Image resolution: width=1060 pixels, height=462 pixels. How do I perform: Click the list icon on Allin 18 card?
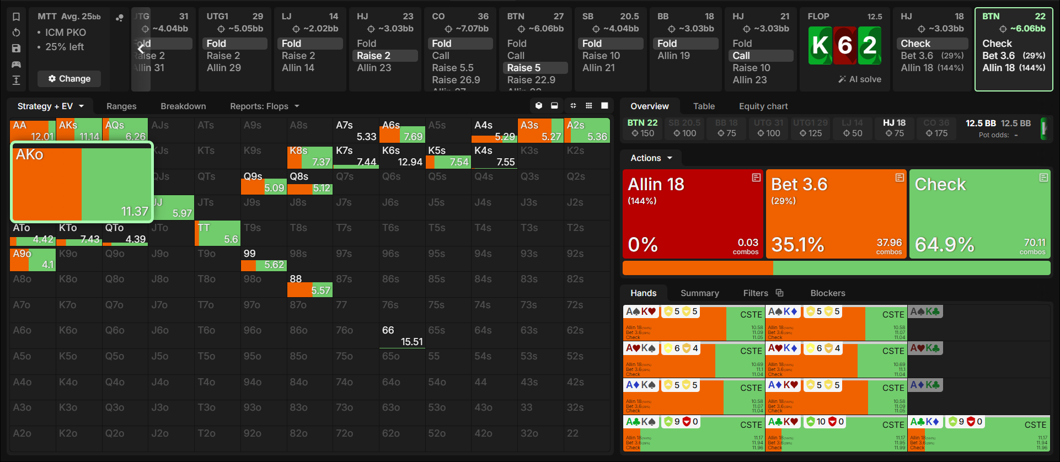[x=756, y=178]
